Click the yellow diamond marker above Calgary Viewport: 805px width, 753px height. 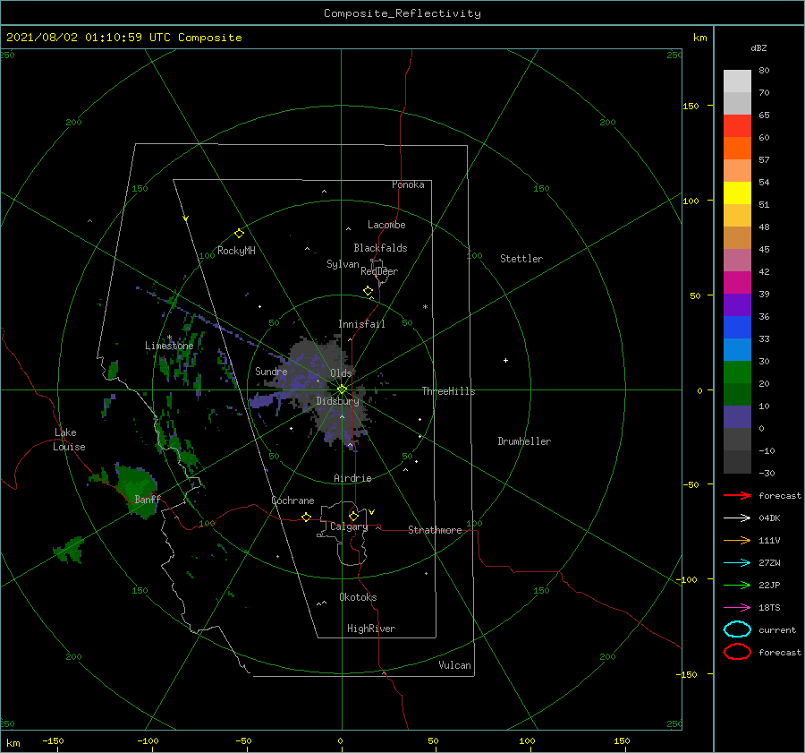(353, 516)
